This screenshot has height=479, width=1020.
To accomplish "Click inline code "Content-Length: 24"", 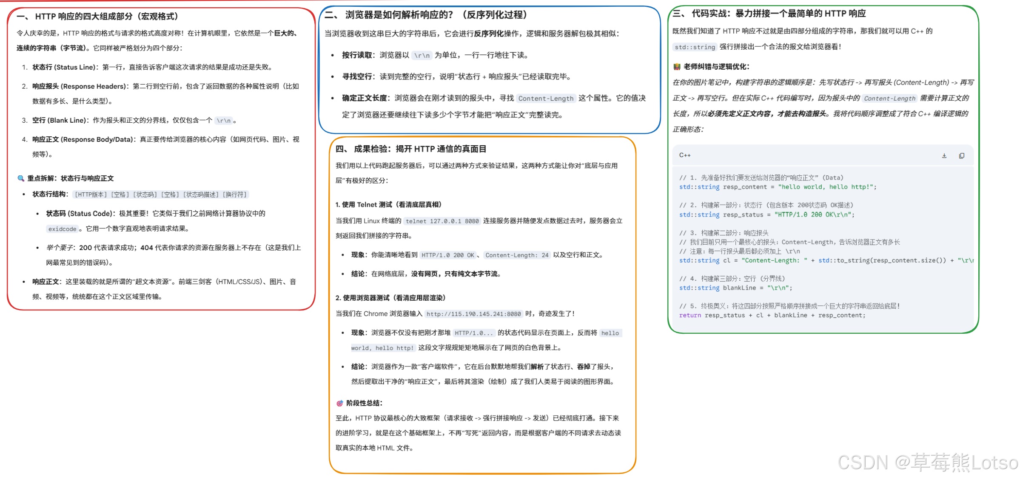I will pyautogui.click(x=517, y=255).
